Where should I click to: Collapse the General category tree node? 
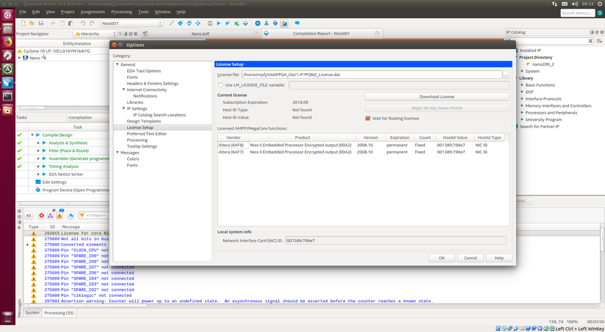point(118,64)
